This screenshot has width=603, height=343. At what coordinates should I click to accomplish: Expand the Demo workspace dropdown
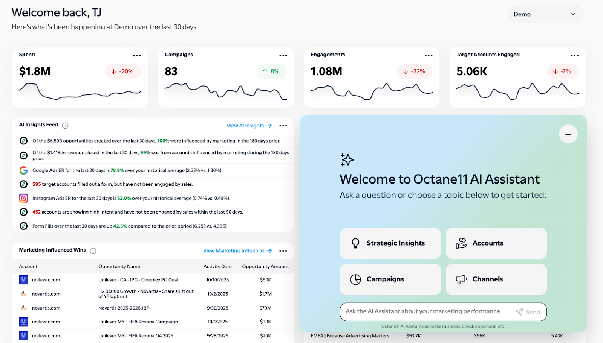coord(545,14)
